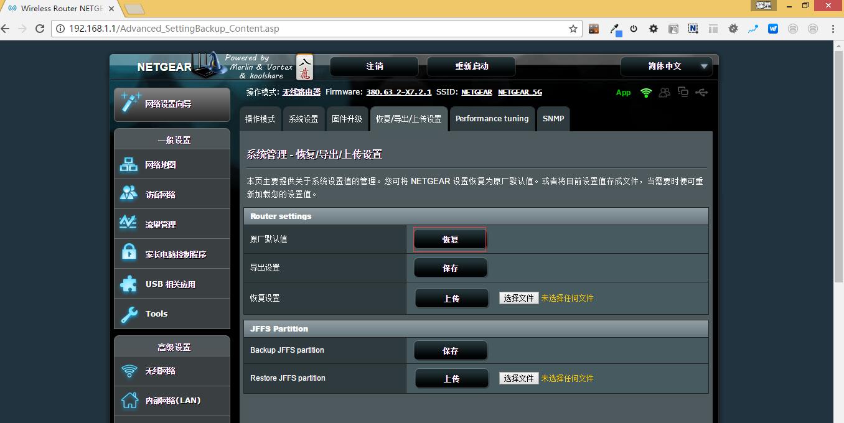Viewport: 844px width, 423px height.
Task: Click the Tools wrench icon
Action: click(x=129, y=314)
